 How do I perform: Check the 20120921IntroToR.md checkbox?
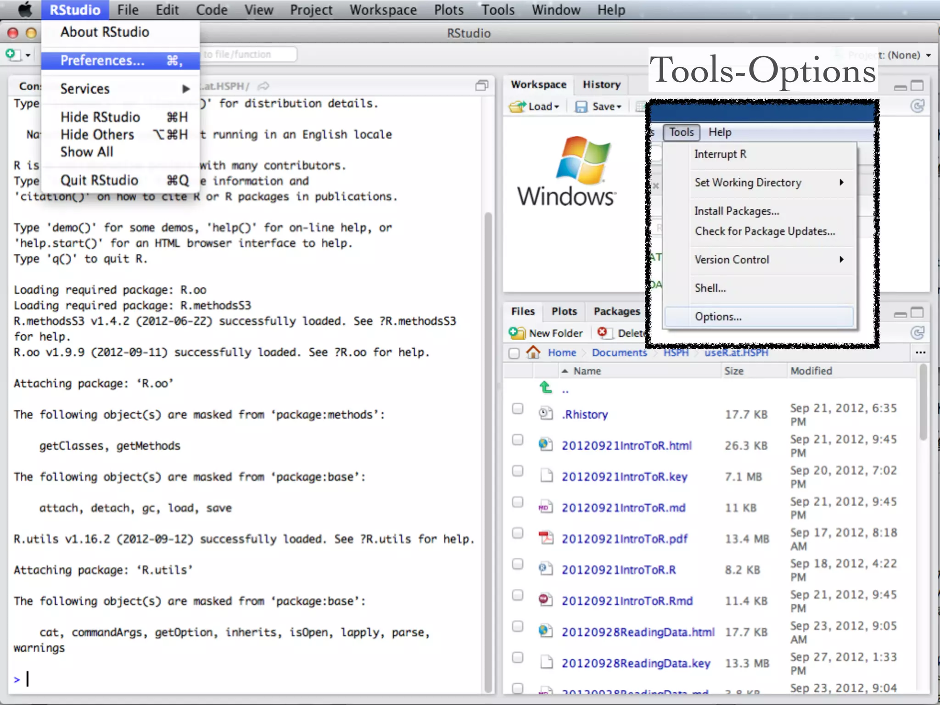(x=518, y=502)
